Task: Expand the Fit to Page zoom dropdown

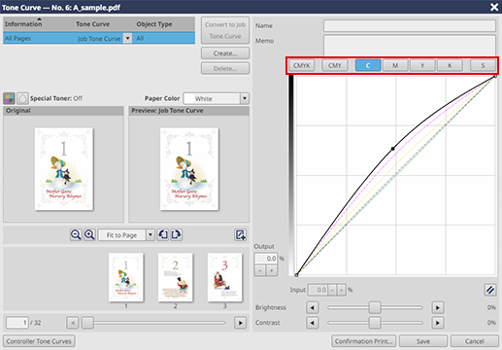Action: point(151,235)
